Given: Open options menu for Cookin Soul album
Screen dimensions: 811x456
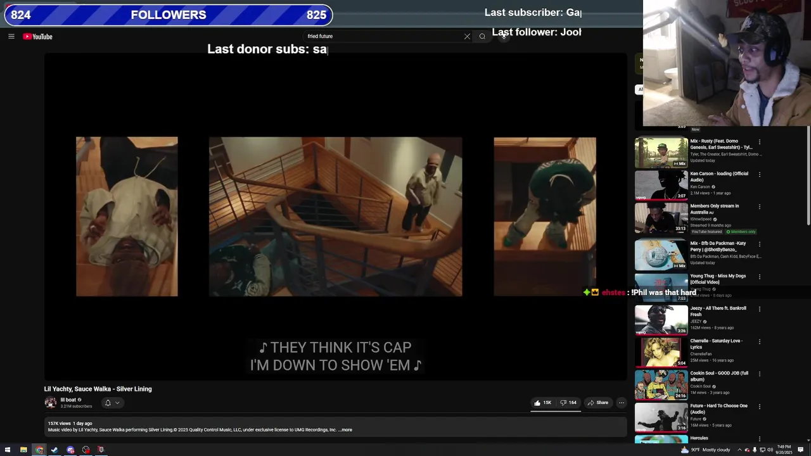Looking at the screenshot, I should [x=759, y=374].
